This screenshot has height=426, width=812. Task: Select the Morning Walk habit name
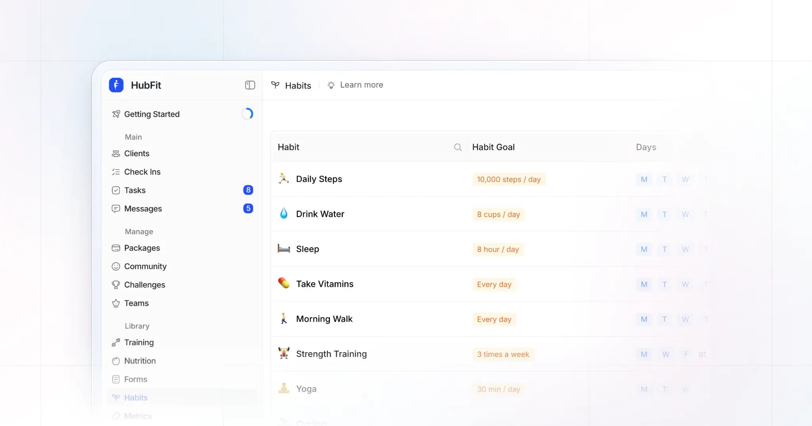click(324, 319)
